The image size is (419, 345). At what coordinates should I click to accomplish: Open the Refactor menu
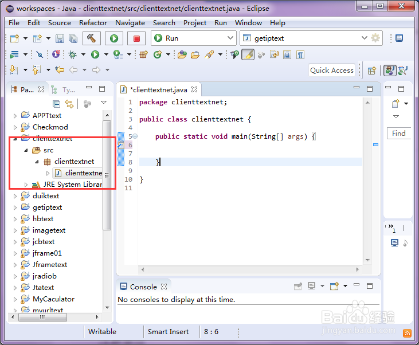(93, 23)
